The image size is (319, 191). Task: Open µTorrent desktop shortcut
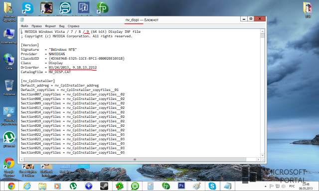pos(9,139)
